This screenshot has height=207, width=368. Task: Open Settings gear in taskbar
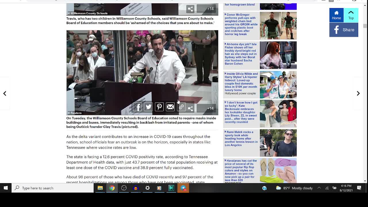point(147,188)
